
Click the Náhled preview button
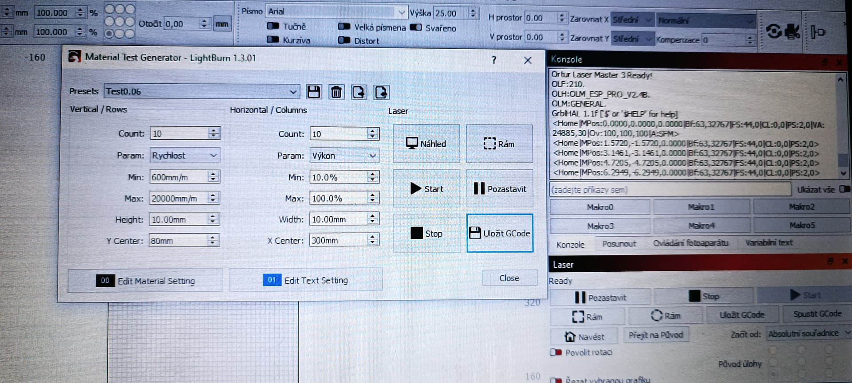click(x=426, y=144)
